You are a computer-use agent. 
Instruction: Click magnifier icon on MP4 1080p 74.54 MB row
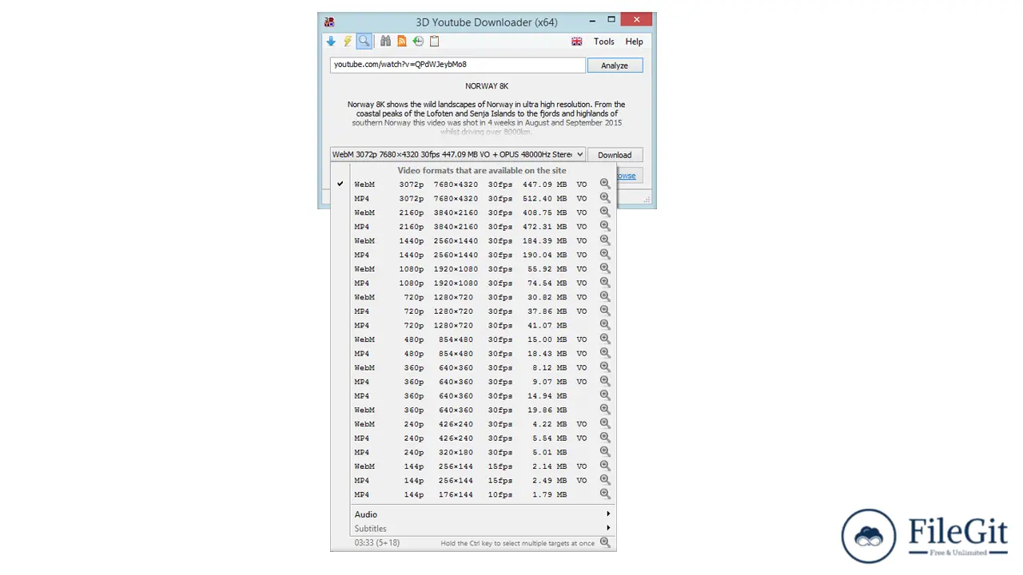[605, 283]
